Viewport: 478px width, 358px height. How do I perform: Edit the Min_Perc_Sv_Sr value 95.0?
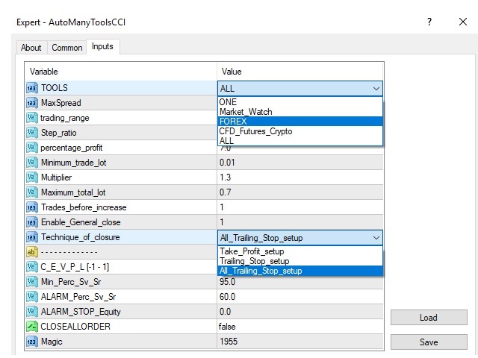pyautogui.click(x=300, y=282)
